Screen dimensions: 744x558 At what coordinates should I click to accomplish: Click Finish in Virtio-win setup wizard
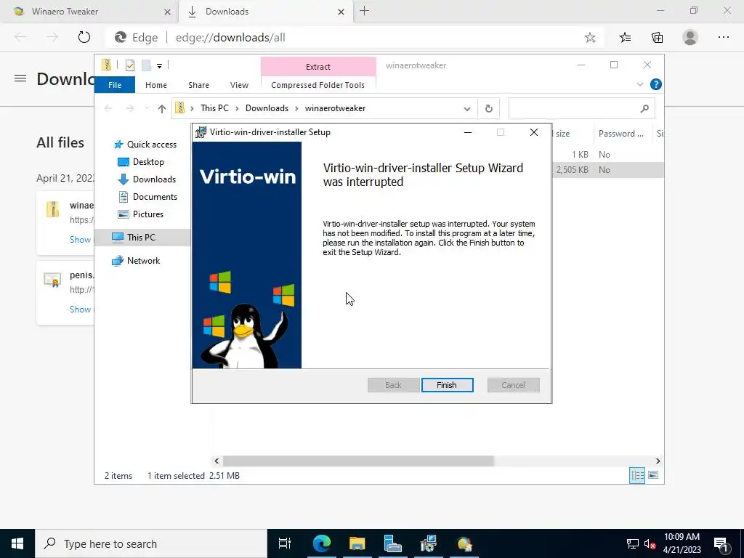click(447, 385)
